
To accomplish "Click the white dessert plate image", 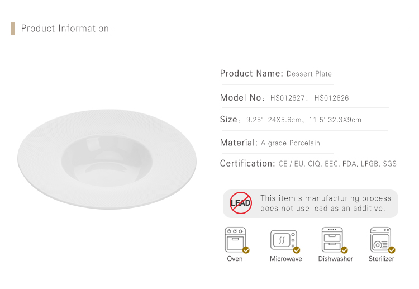I will point(107,159).
